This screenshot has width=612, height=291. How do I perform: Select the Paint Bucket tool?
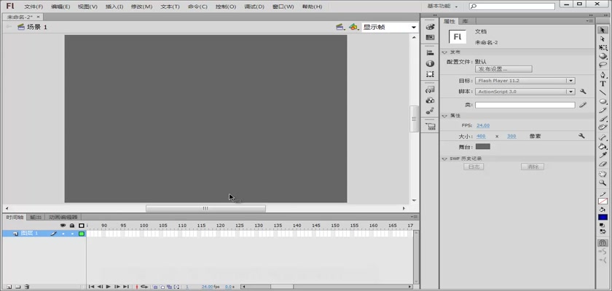click(603, 146)
